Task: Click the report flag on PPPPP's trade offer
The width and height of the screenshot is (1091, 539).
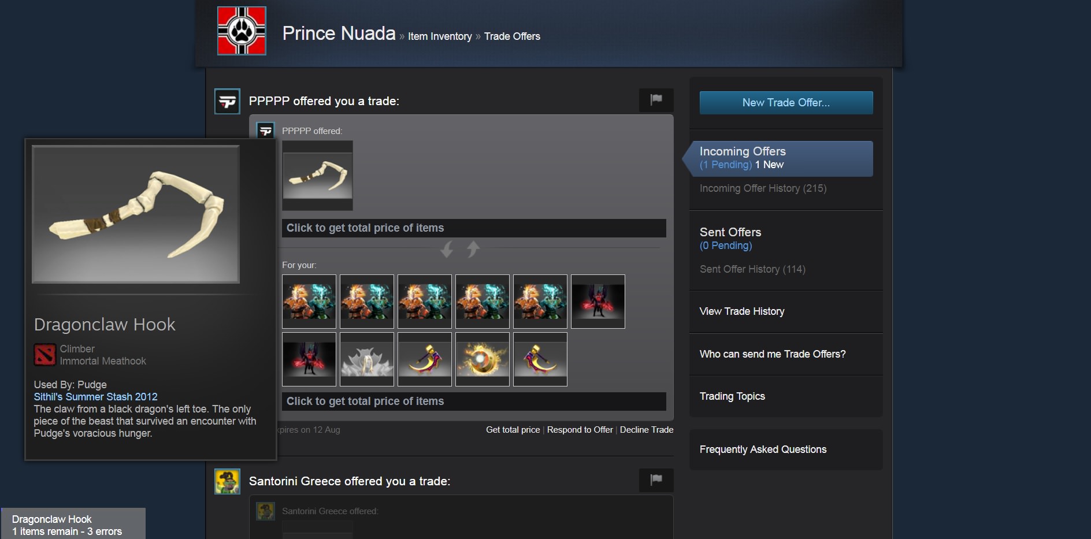Action: (656, 100)
